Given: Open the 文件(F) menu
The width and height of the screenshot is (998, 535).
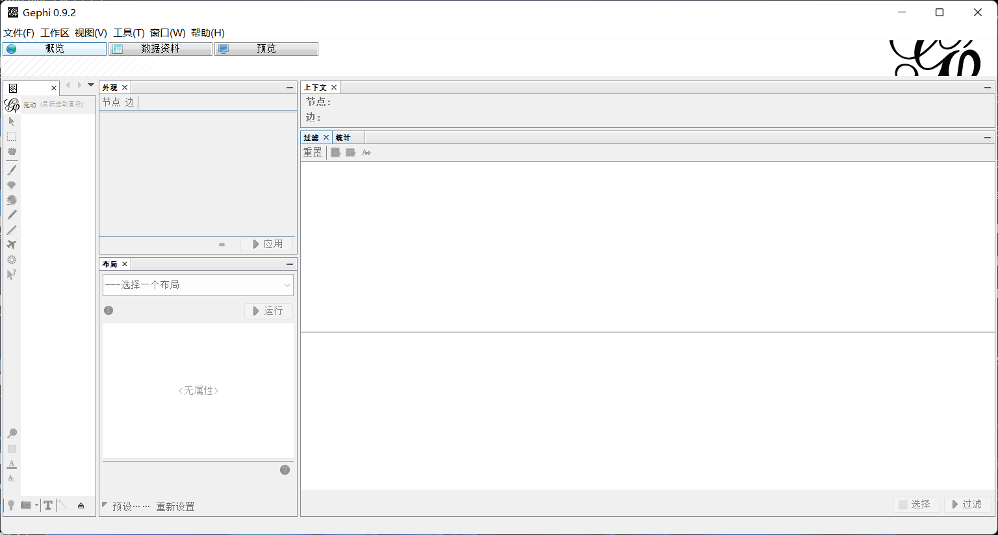Looking at the screenshot, I should point(19,33).
